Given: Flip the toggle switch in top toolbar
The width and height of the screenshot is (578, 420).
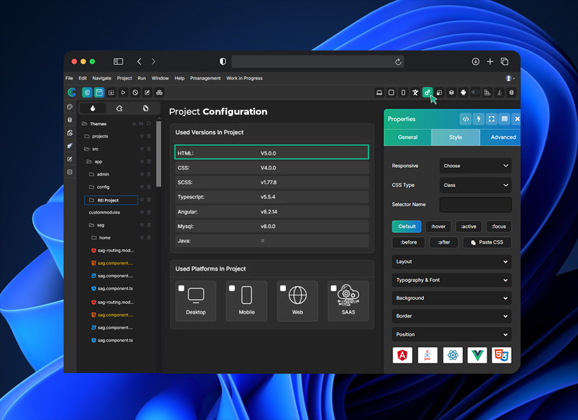Looking at the screenshot, I should pos(476,93).
